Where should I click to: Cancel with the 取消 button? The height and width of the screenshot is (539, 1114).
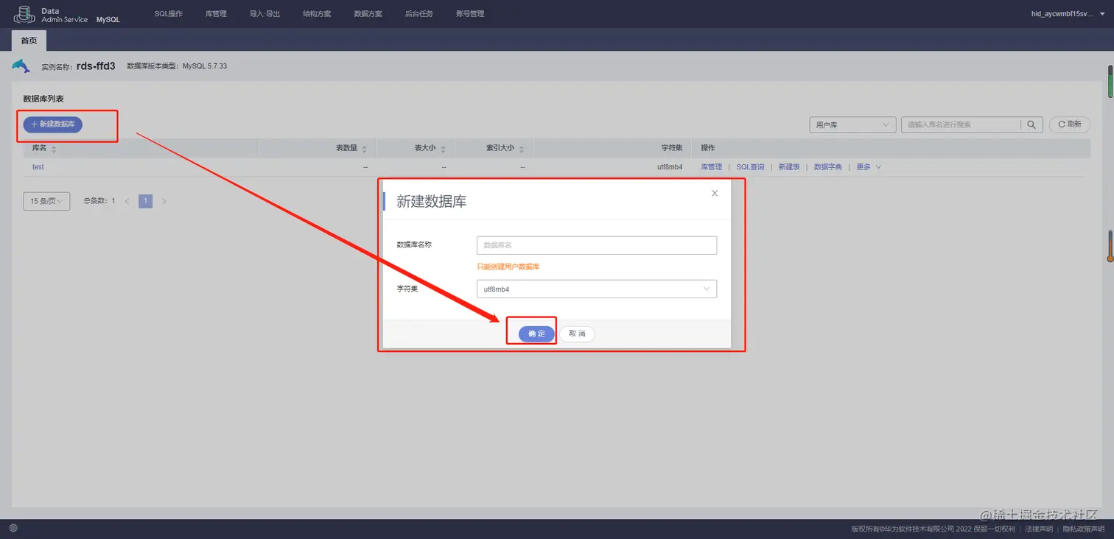pos(577,334)
